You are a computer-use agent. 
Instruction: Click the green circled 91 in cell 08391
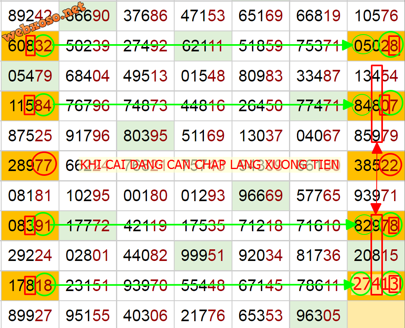click(44, 225)
